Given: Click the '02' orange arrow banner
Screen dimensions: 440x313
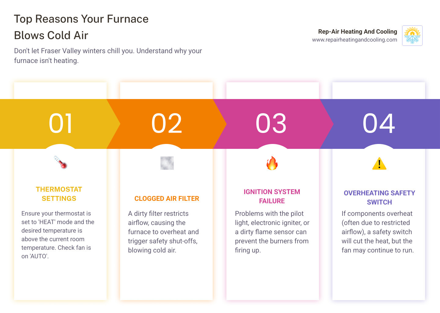Looking at the screenshot, I should [x=167, y=123].
